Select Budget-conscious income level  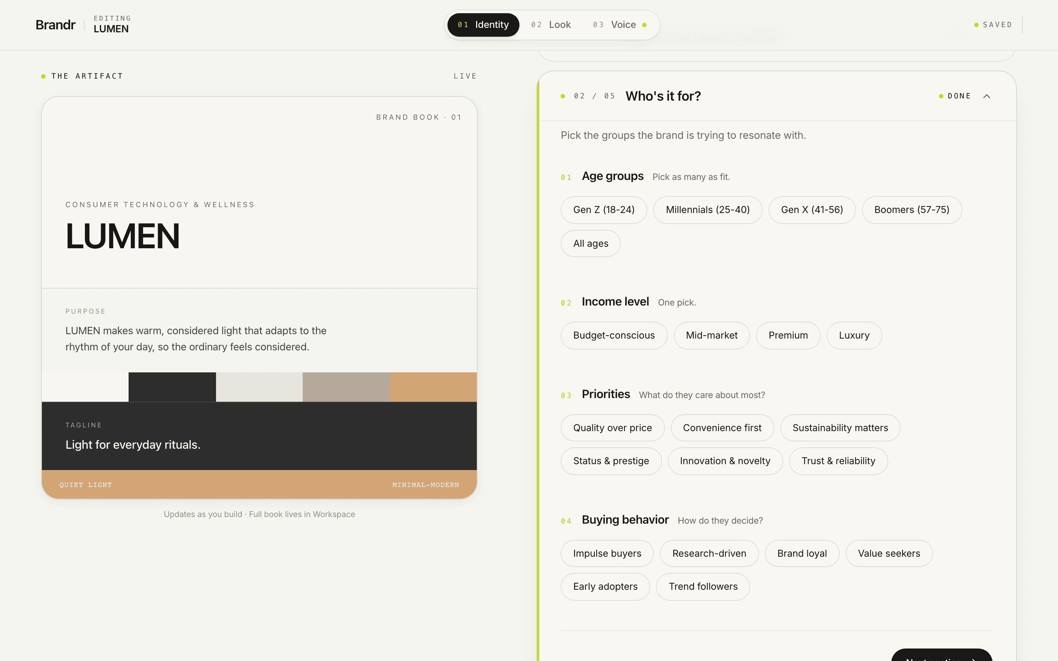pyautogui.click(x=614, y=335)
